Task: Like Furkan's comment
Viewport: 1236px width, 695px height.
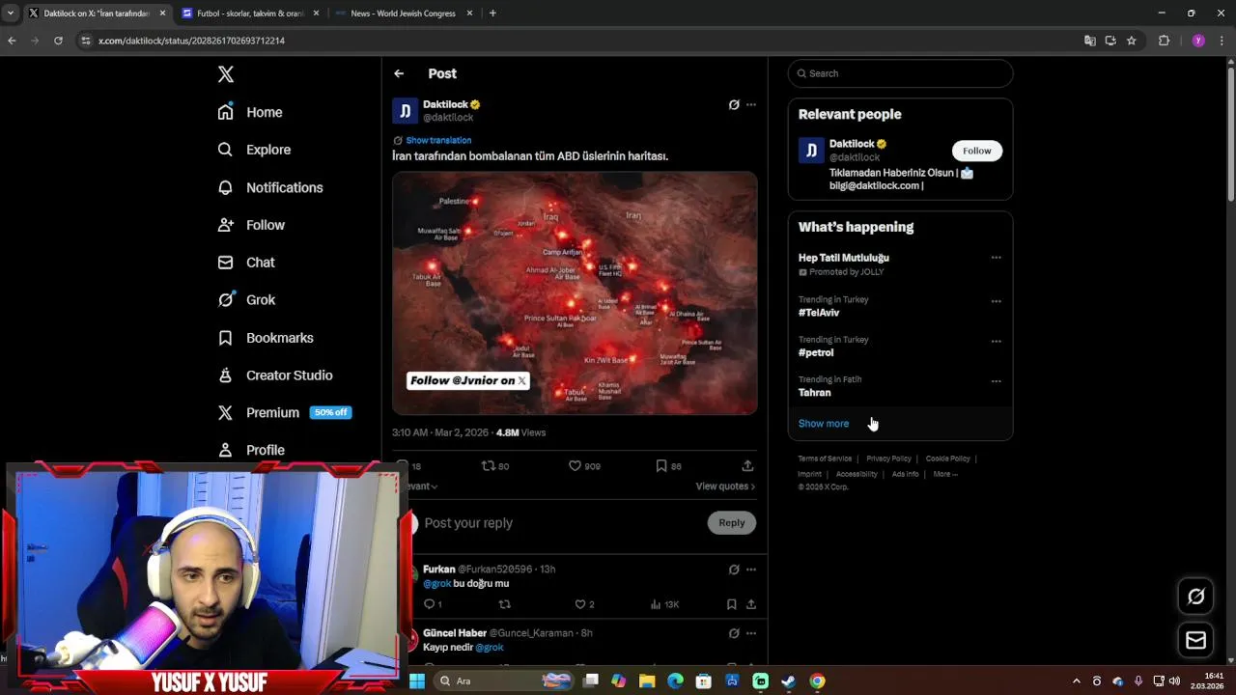Action: (584, 604)
